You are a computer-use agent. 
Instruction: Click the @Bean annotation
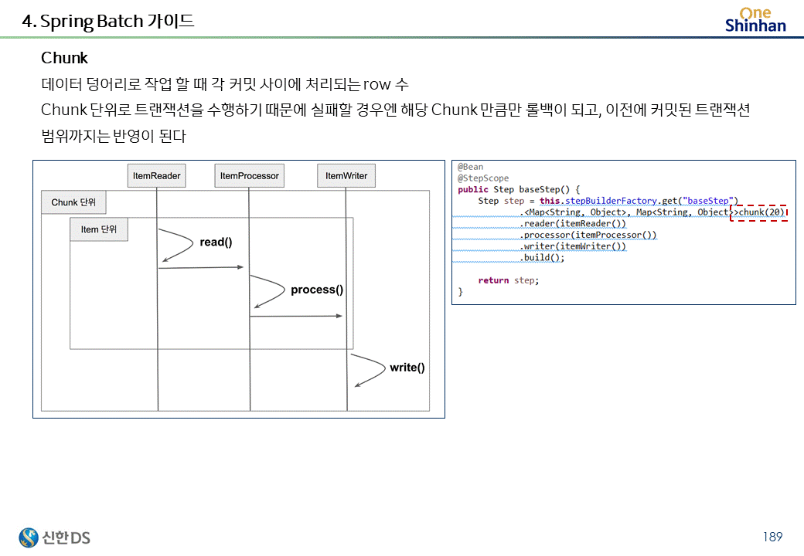click(x=470, y=167)
